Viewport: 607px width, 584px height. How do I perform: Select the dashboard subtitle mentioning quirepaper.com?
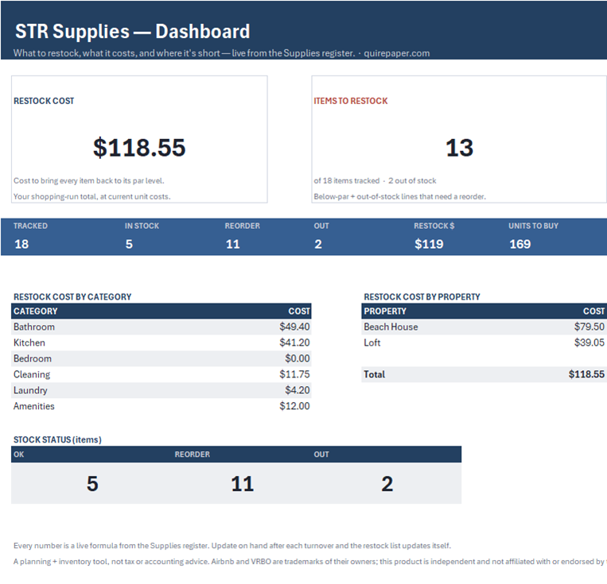tap(221, 53)
